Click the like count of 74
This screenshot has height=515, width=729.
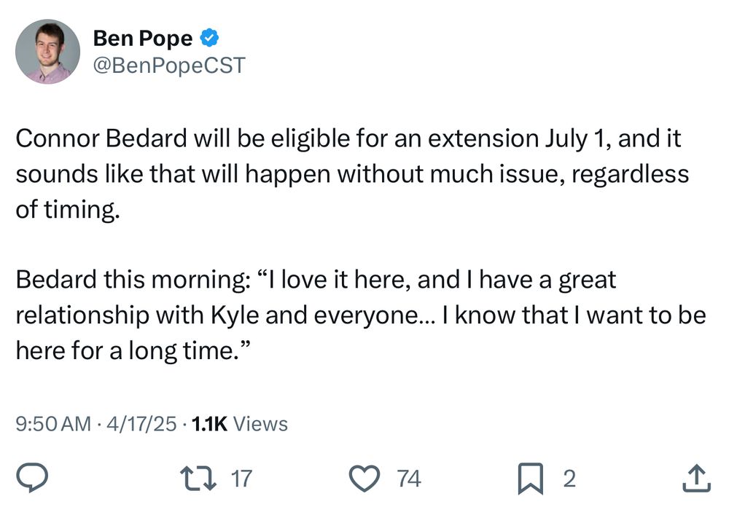pos(409,479)
